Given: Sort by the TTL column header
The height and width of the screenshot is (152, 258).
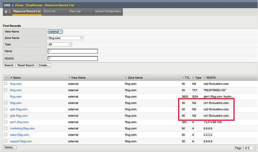Looking at the screenshot, I should click(187, 78).
